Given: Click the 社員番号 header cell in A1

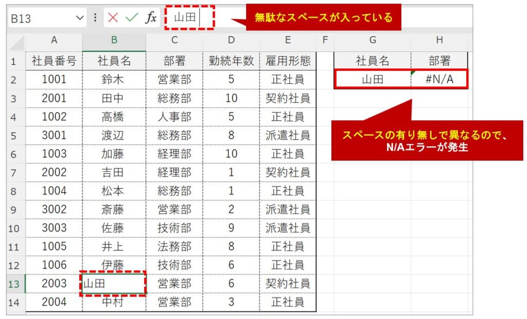Looking at the screenshot, I should tap(54, 61).
